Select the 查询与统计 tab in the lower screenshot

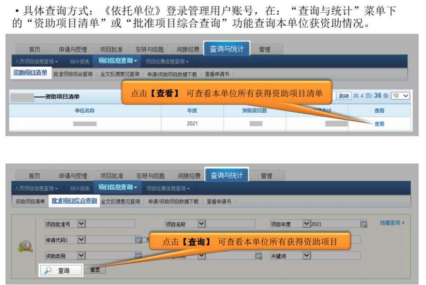227,175
